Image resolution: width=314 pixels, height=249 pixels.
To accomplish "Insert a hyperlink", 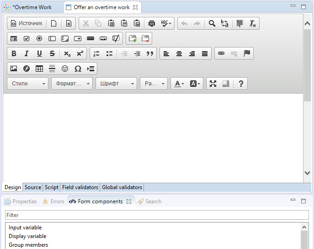I will 221,53.
